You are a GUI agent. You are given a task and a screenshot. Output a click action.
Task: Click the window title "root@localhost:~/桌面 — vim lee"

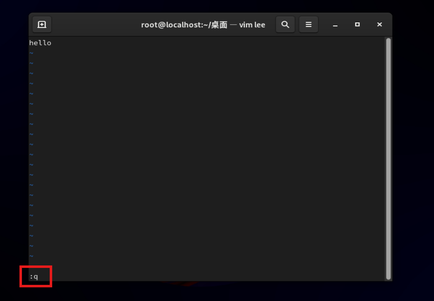(x=203, y=25)
